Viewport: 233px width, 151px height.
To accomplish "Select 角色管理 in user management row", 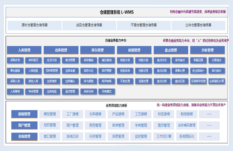I will click(x=95, y=125).
